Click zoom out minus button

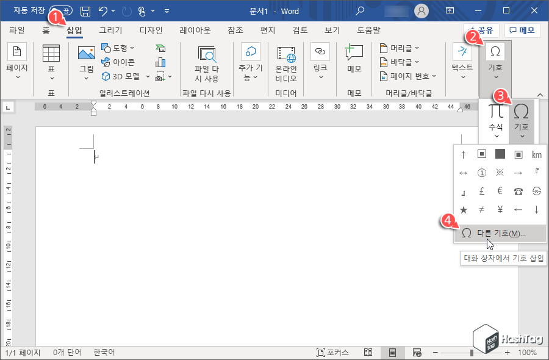[435, 352]
